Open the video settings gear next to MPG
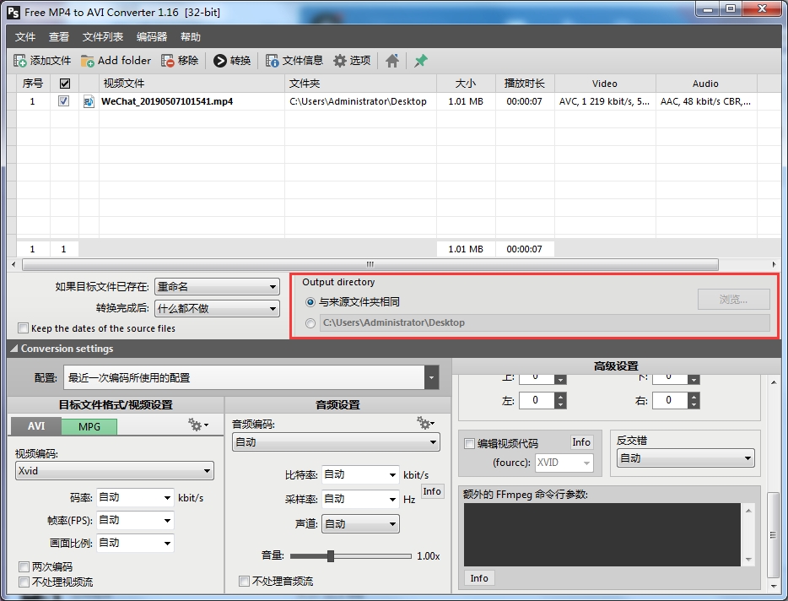This screenshot has height=601, width=788. point(198,425)
